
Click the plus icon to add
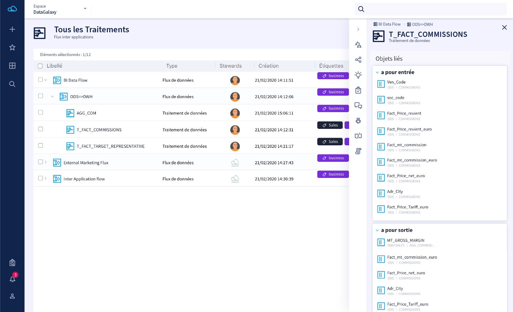(x=12, y=29)
